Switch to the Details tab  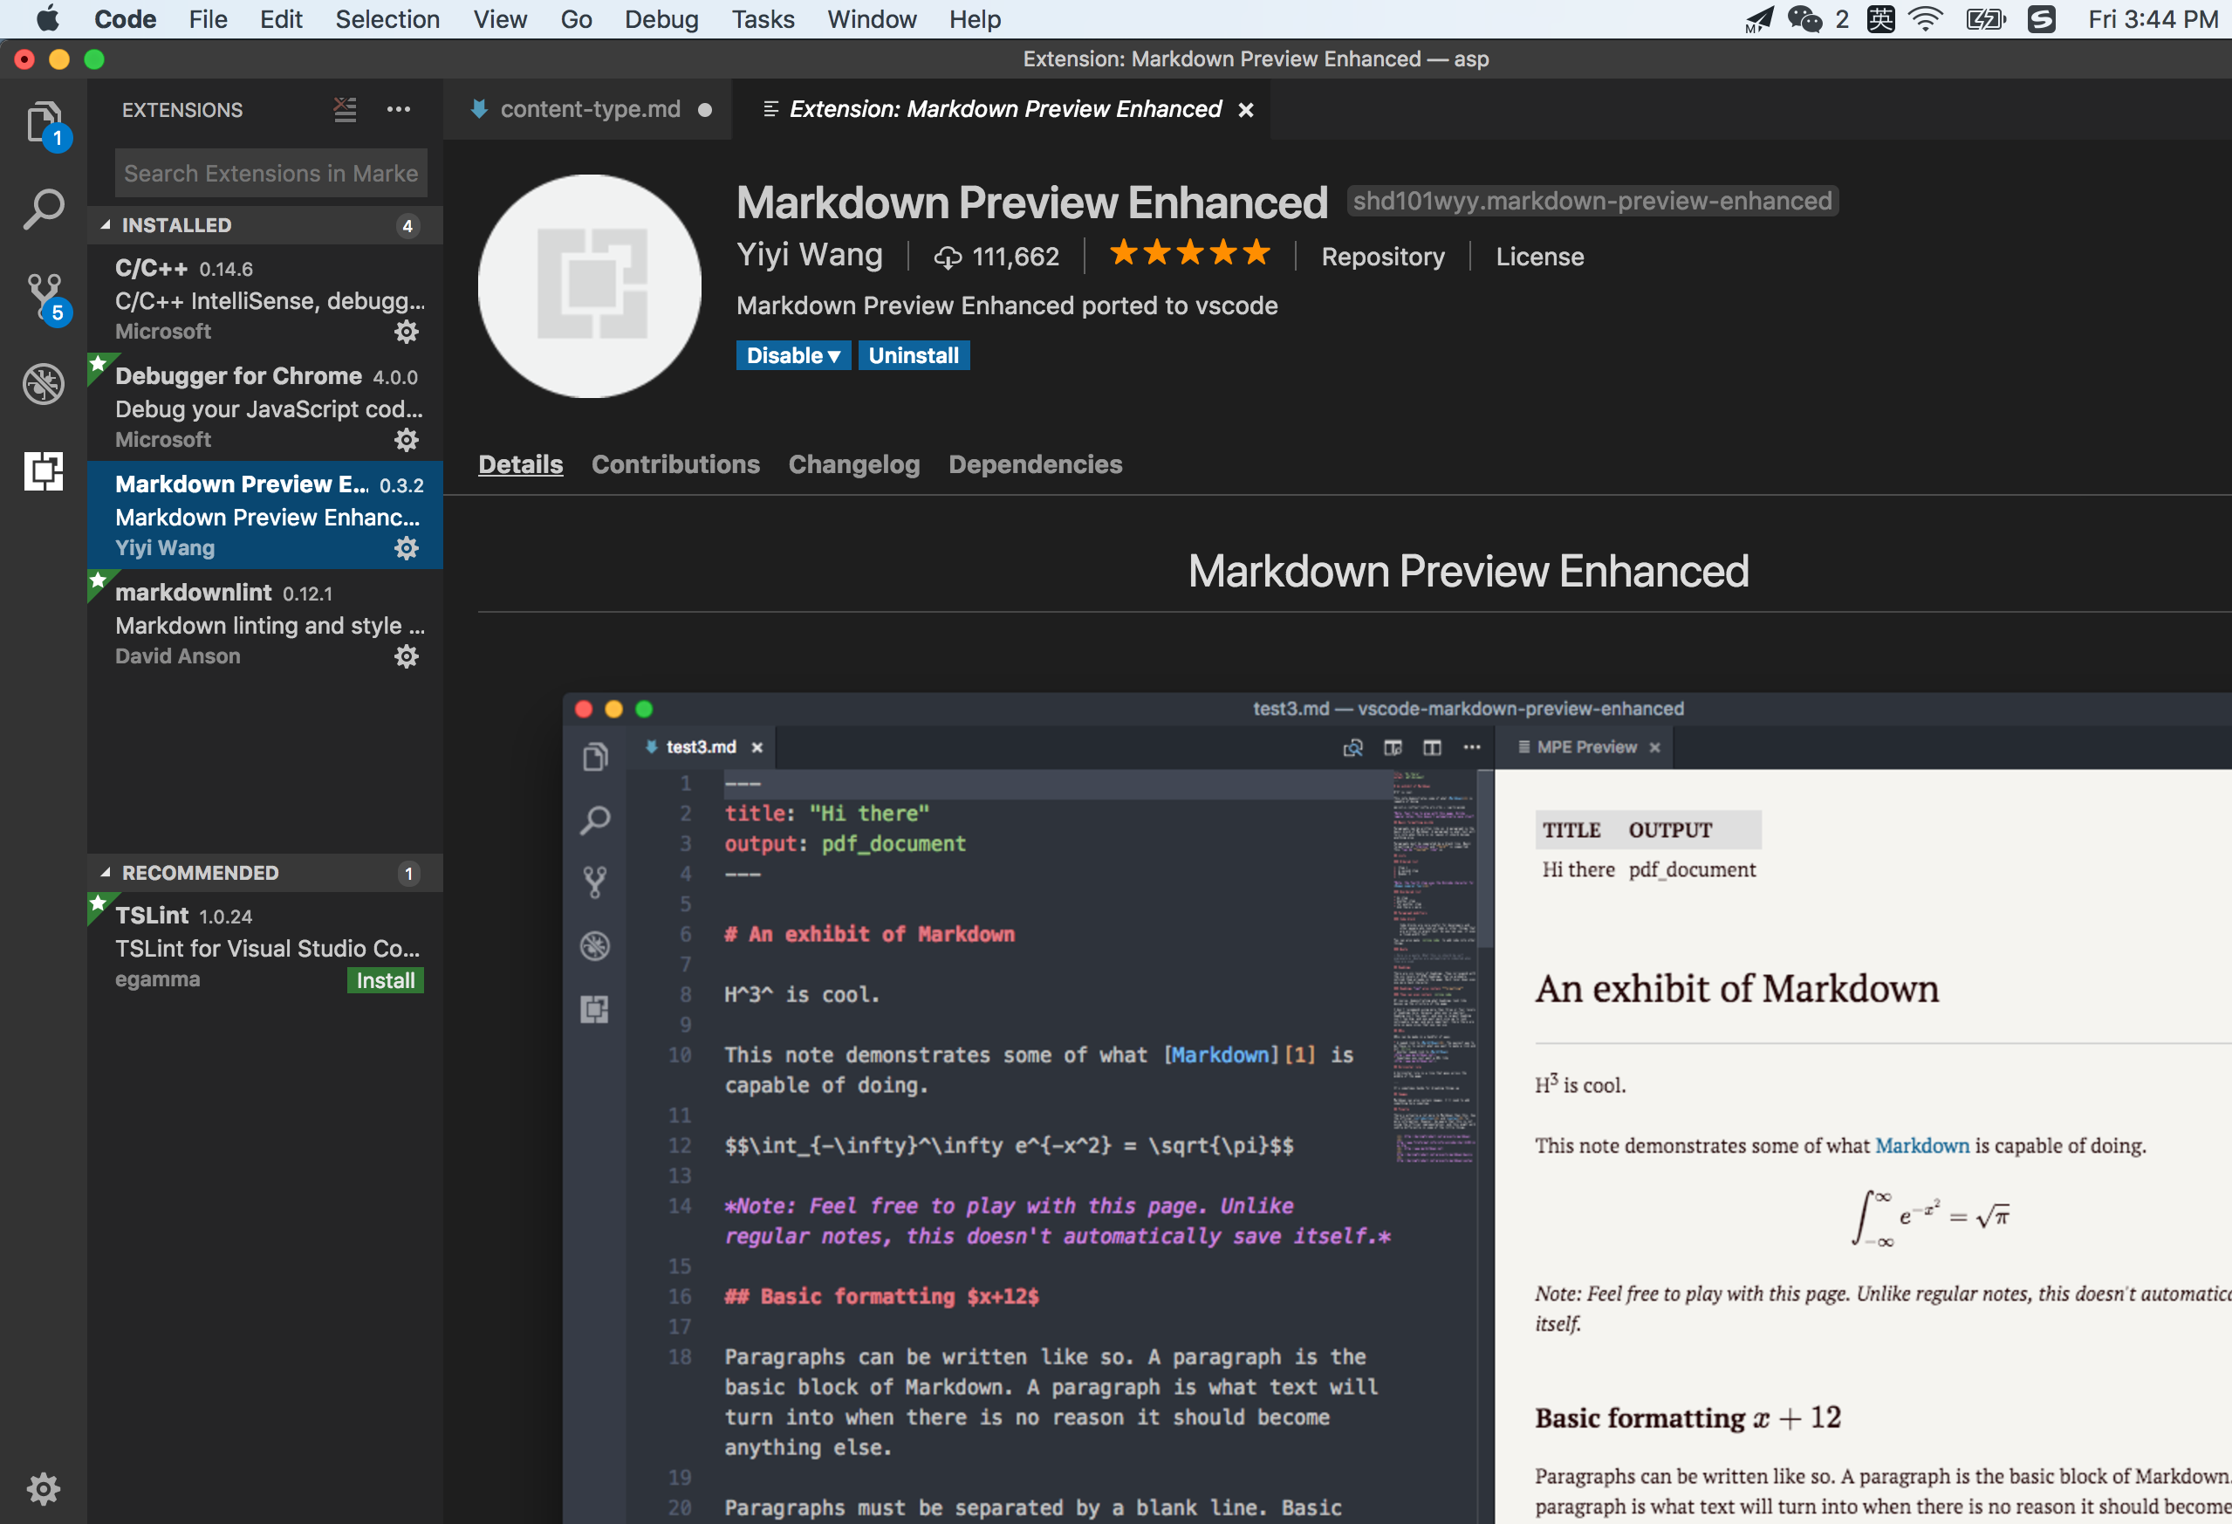point(521,464)
